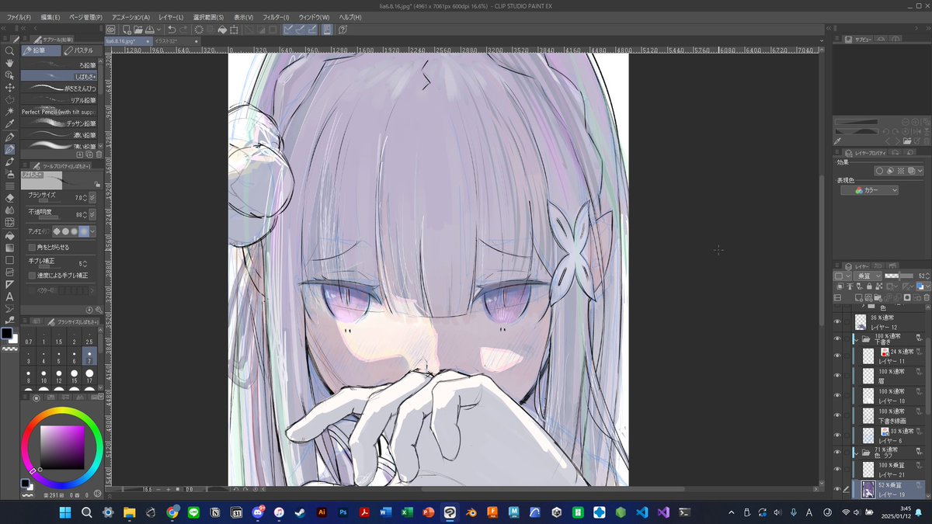Open Clip Studio logo icon in command bar
The height and width of the screenshot is (524, 932).
(x=111, y=29)
